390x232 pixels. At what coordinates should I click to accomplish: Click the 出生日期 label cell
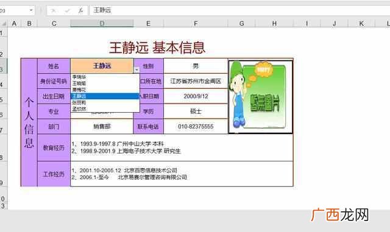[x=54, y=96]
